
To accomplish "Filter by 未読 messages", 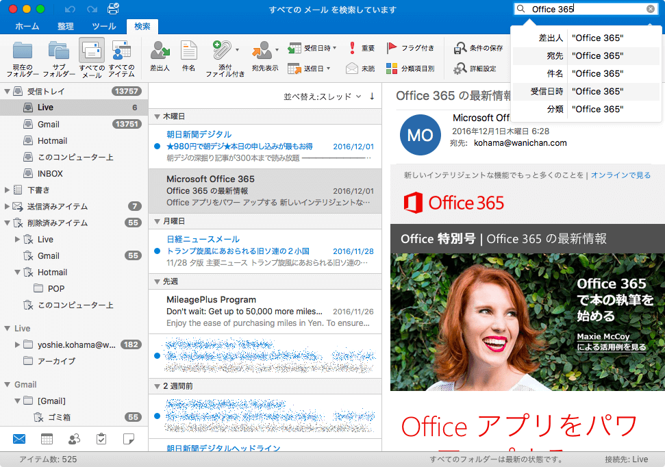I will pyautogui.click(x=360, y=68).
